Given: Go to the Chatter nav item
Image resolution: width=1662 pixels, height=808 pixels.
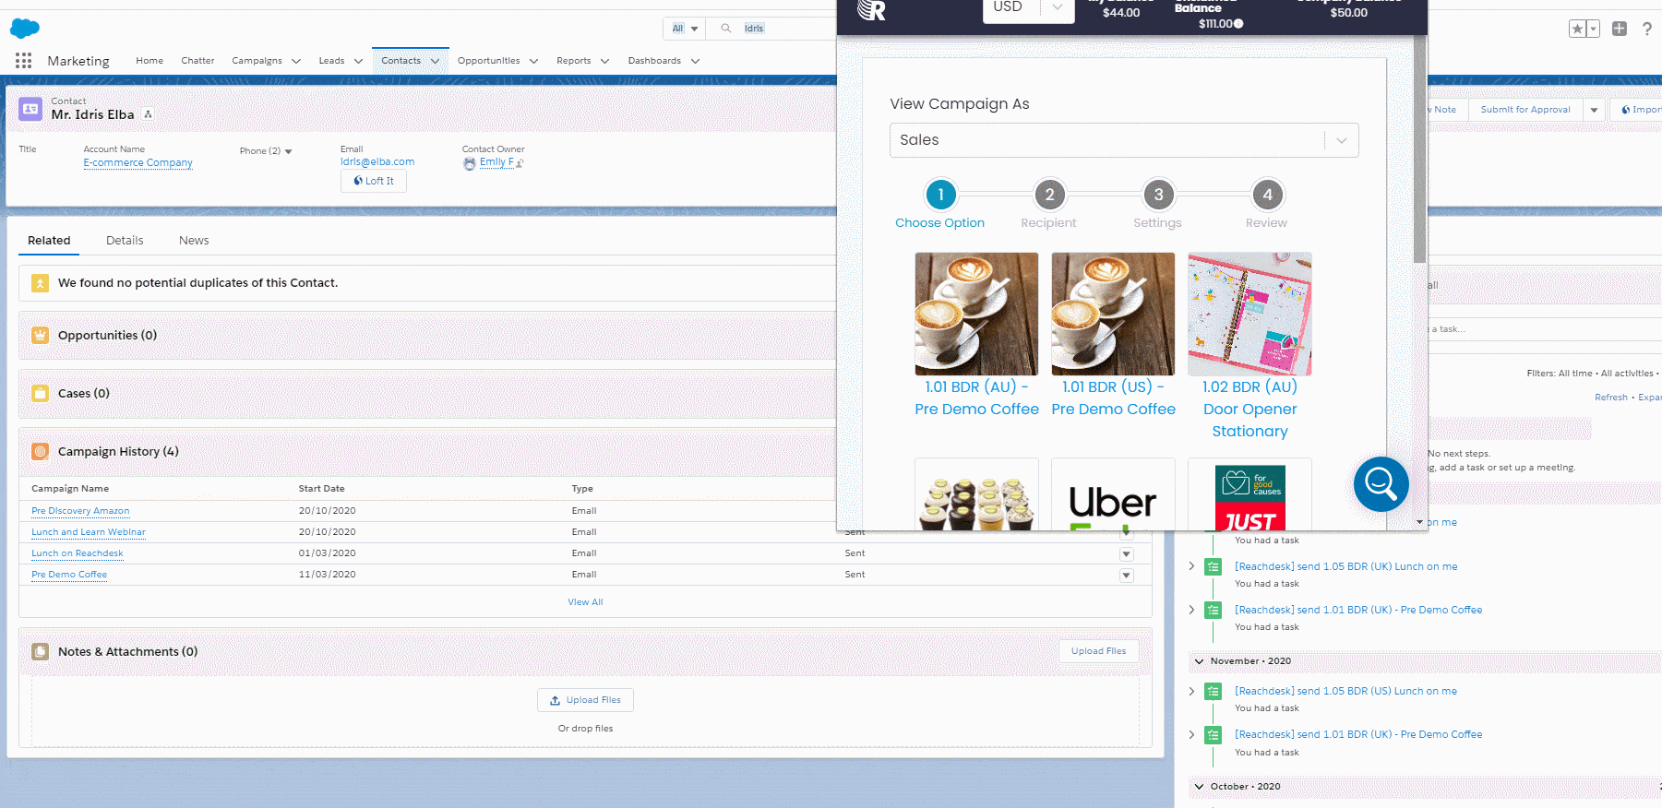Looking at the screenshot, I should 197,61.
